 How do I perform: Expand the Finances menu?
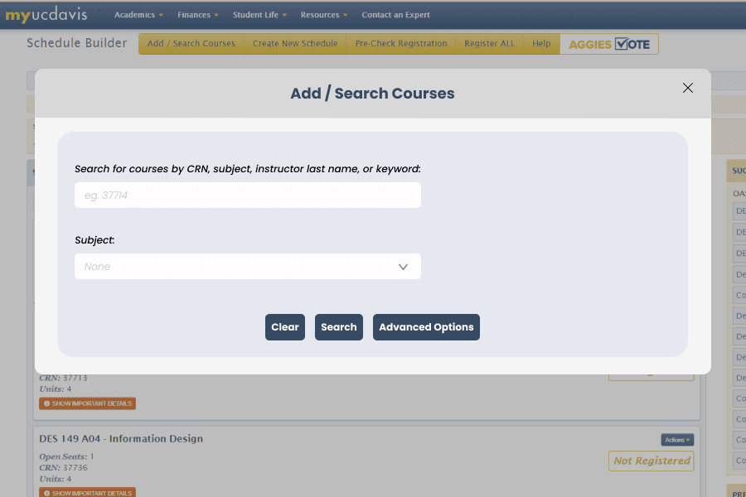[198, 15]
